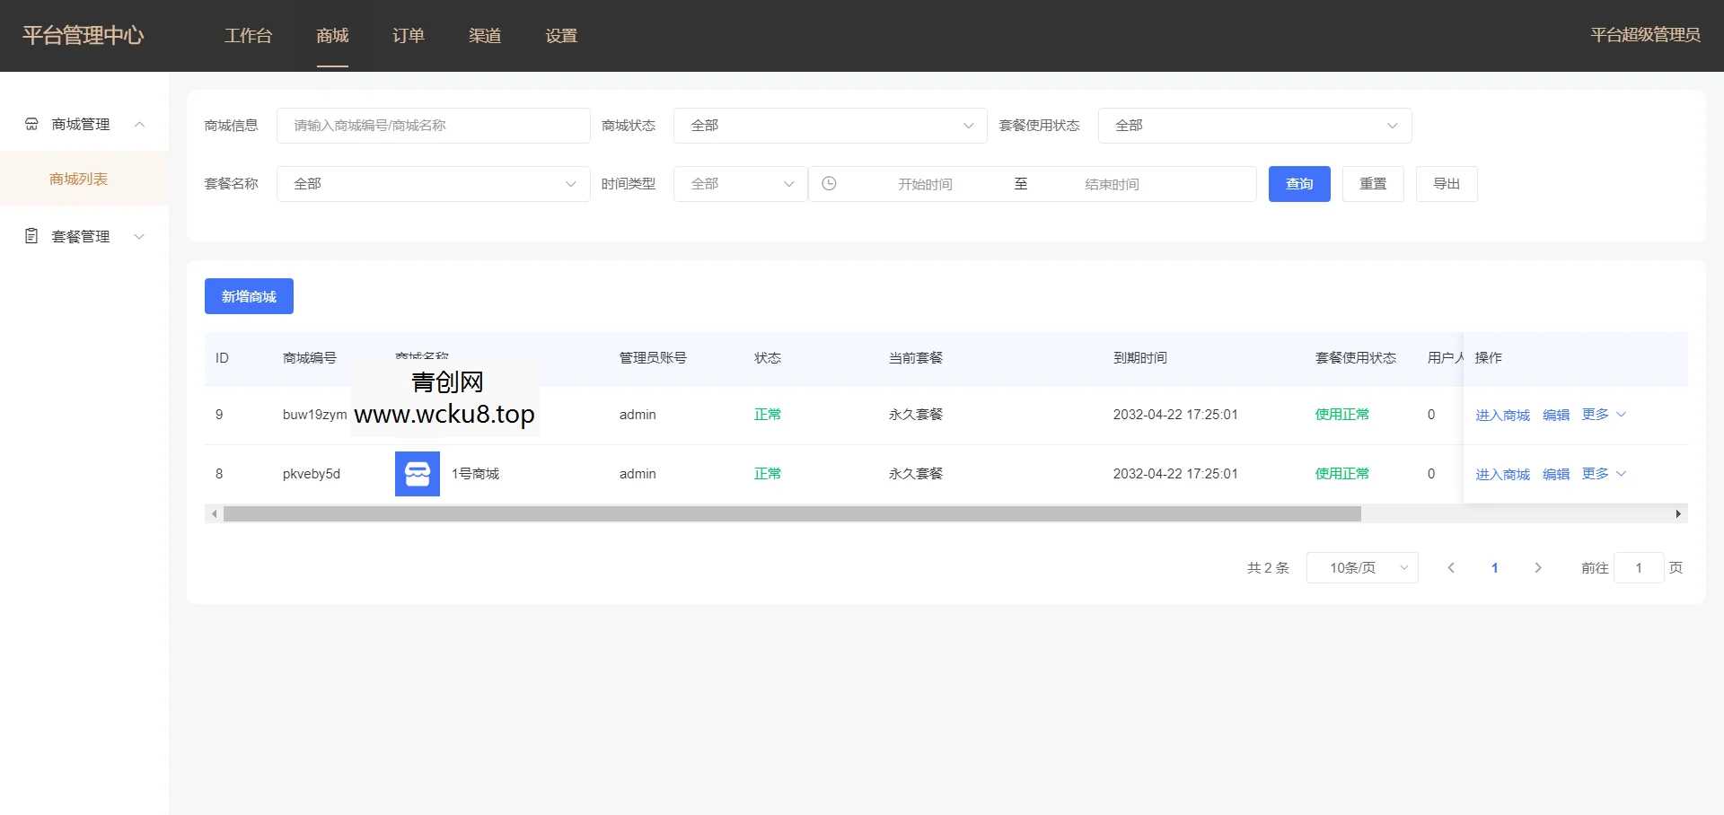Click the blue store thumbnail icon for 1号商城
This screenshot has height=815, width=1724.
pos(416,473)
